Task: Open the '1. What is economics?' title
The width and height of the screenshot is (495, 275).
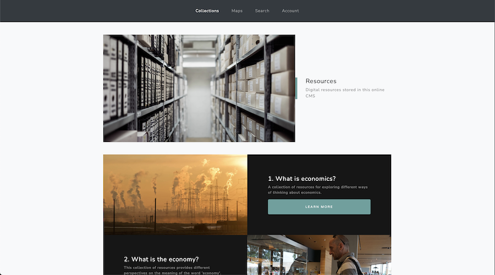Action: (x=301, y=178)
